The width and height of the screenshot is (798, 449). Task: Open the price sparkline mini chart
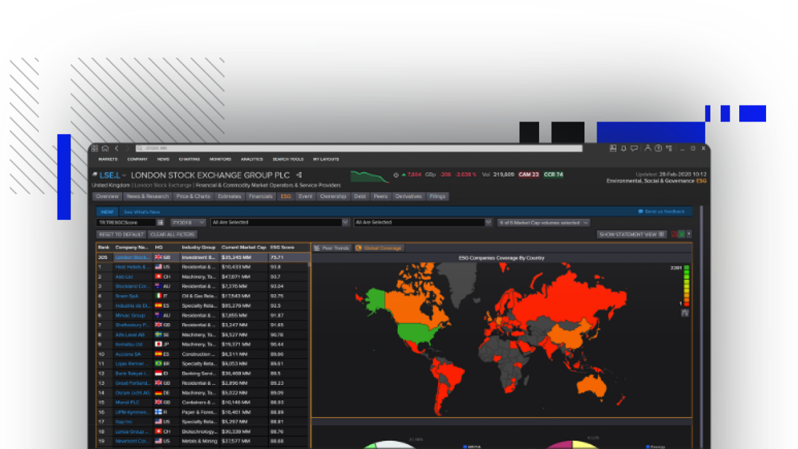point(370,176)
